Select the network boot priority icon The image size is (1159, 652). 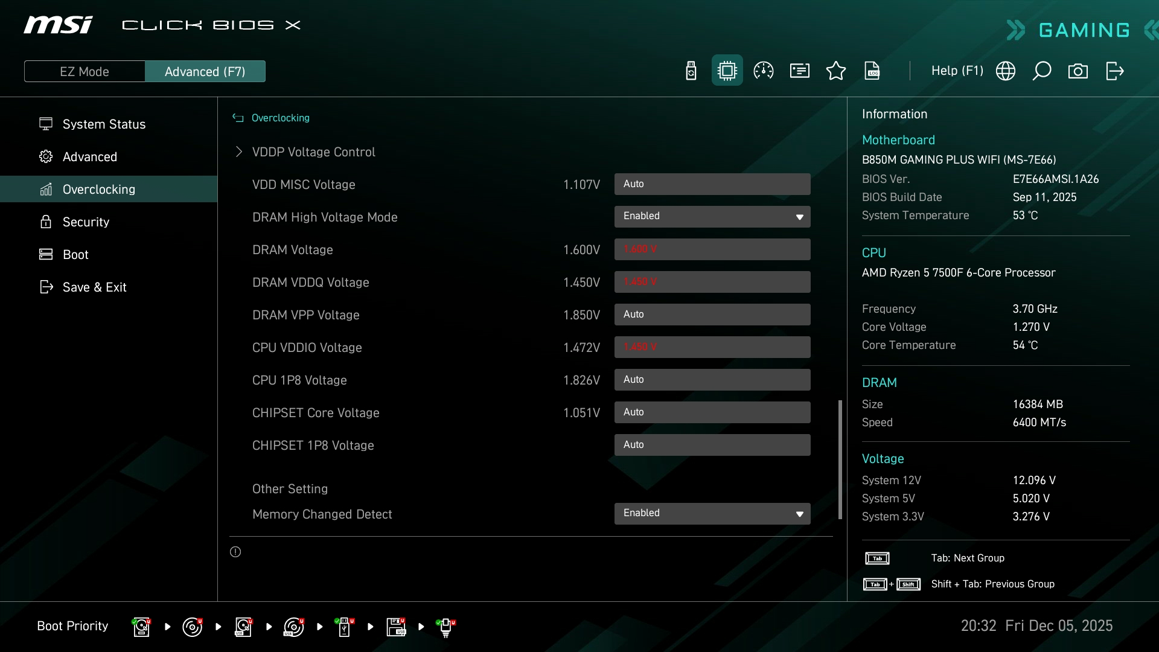tap(446, 627)
